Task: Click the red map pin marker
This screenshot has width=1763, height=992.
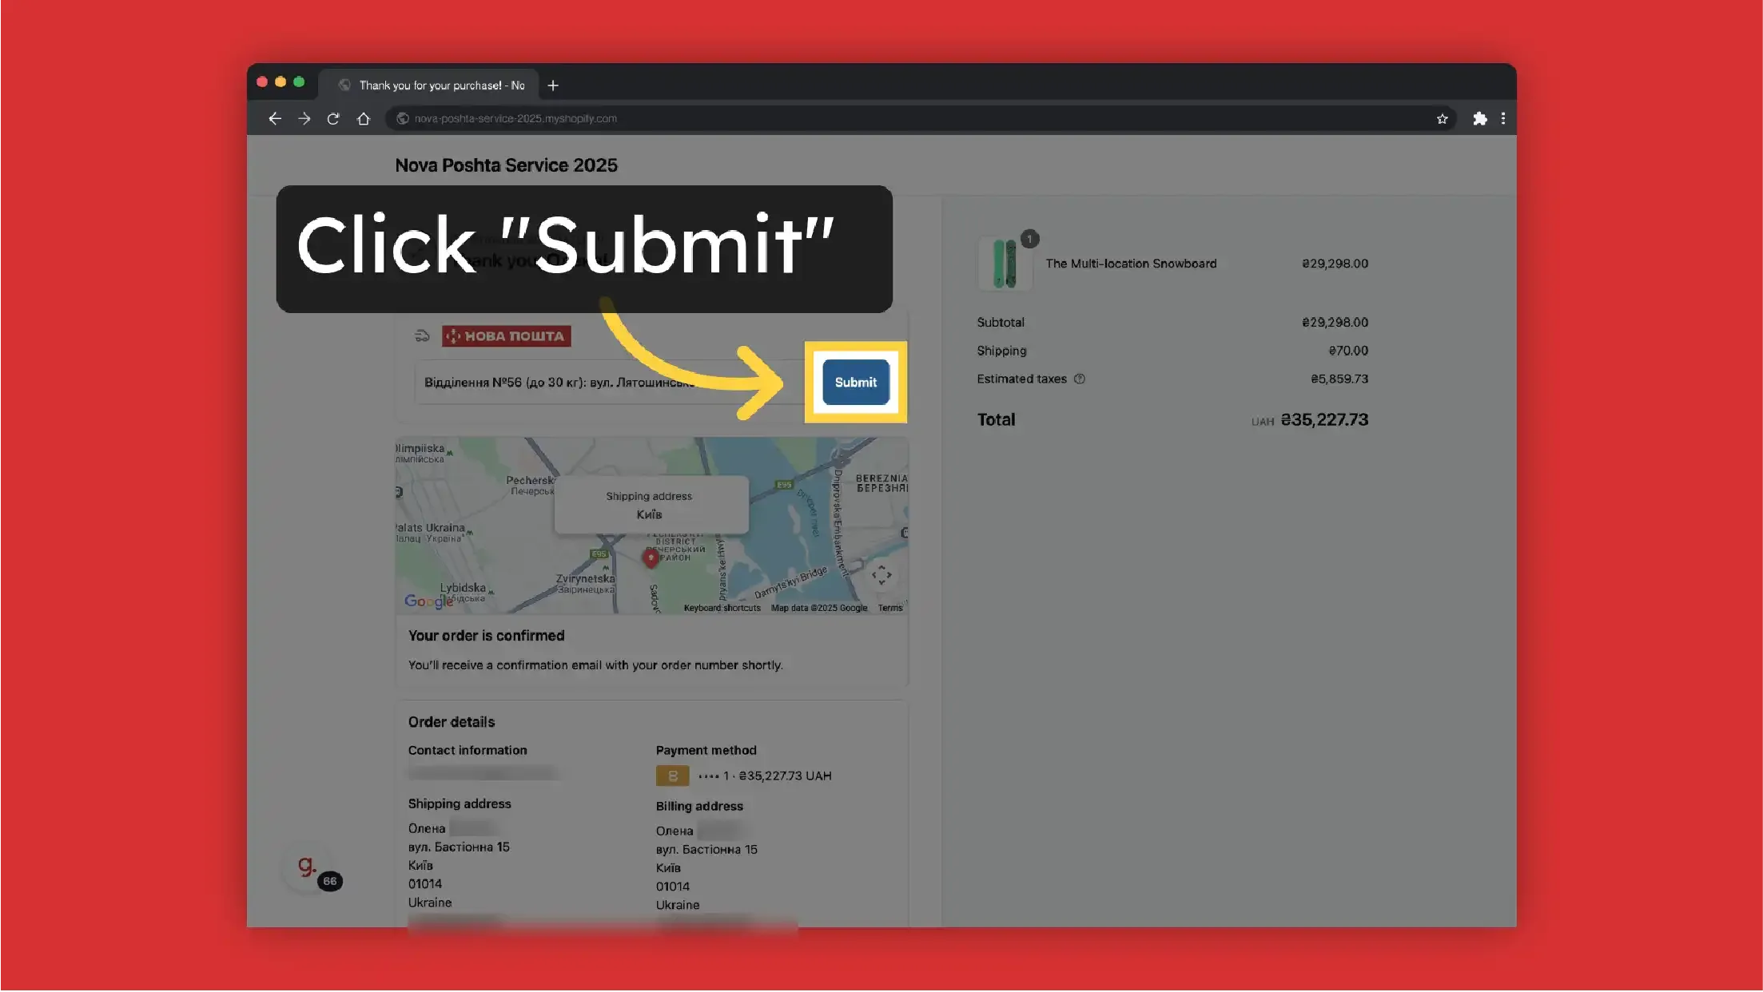Action: (x=651, y=558)
